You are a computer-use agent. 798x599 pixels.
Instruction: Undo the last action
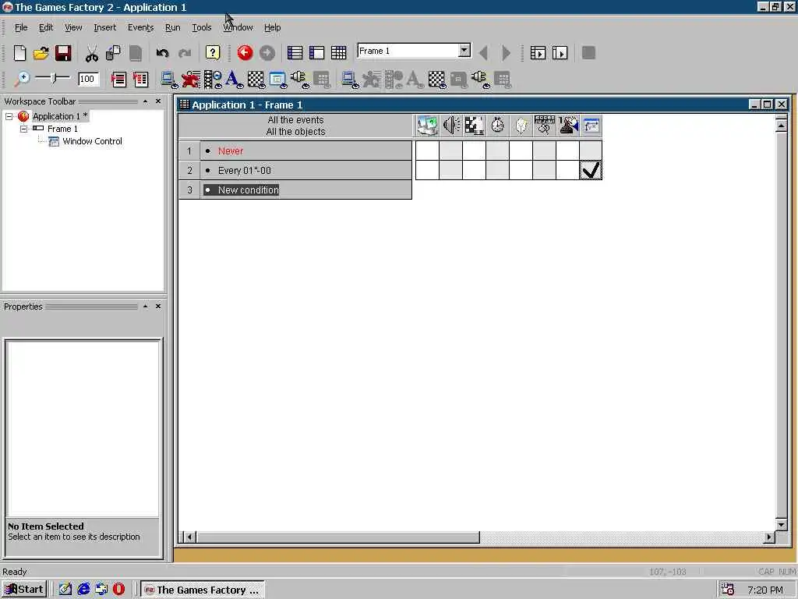point(162,53)
